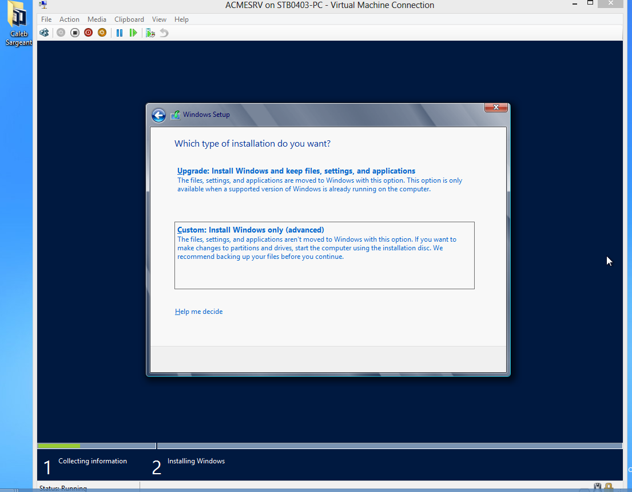Click the 'Collecting information' step label
Image resolution: width=632 pixels, height=492 pixels.
pos(93,461)
